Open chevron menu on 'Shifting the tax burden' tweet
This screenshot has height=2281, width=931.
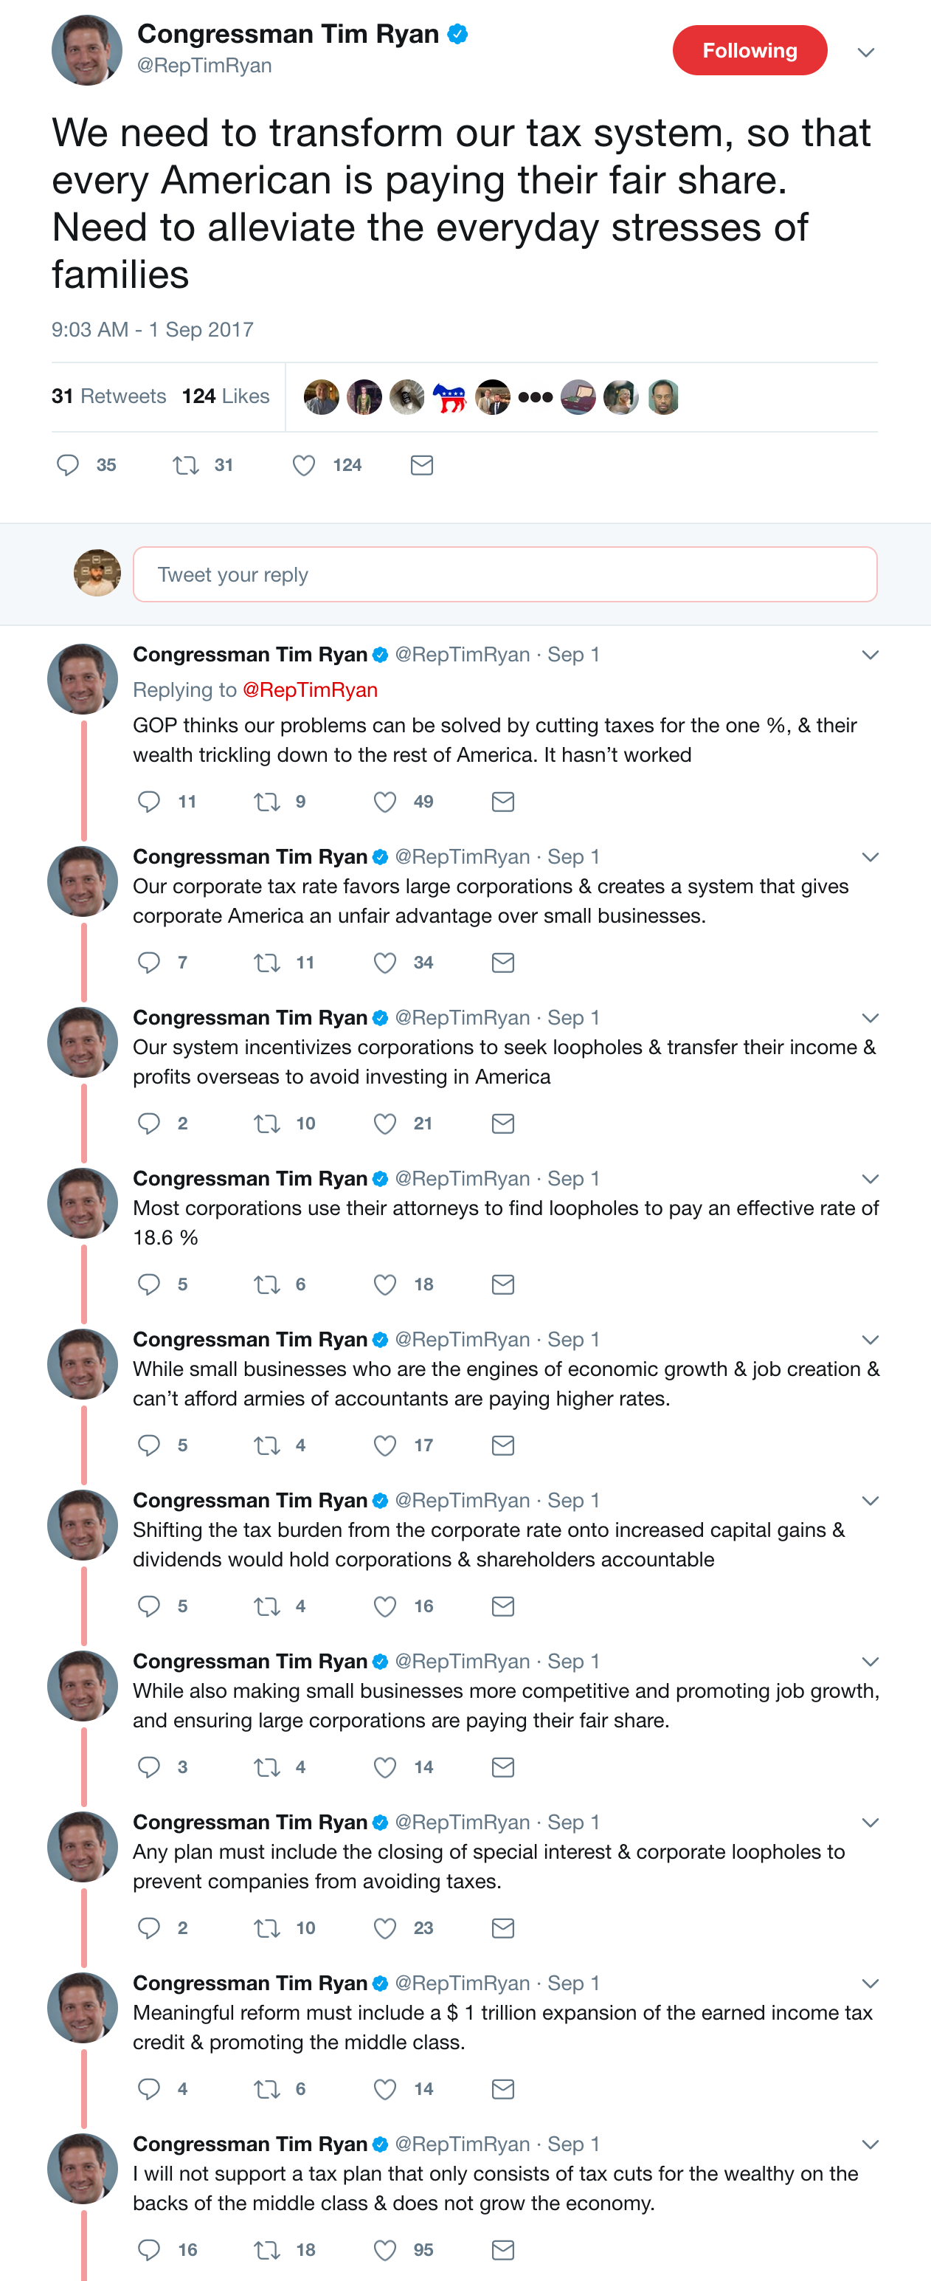tap(870, 1501)
